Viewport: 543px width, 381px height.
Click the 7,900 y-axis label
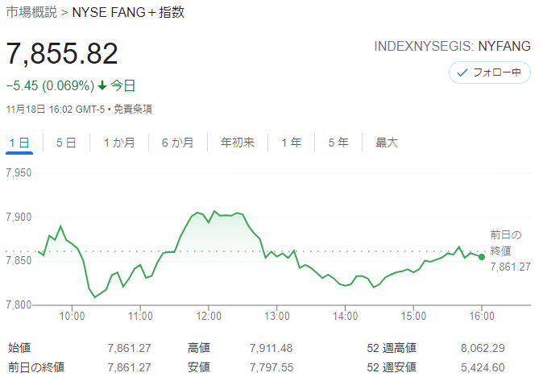19,217
